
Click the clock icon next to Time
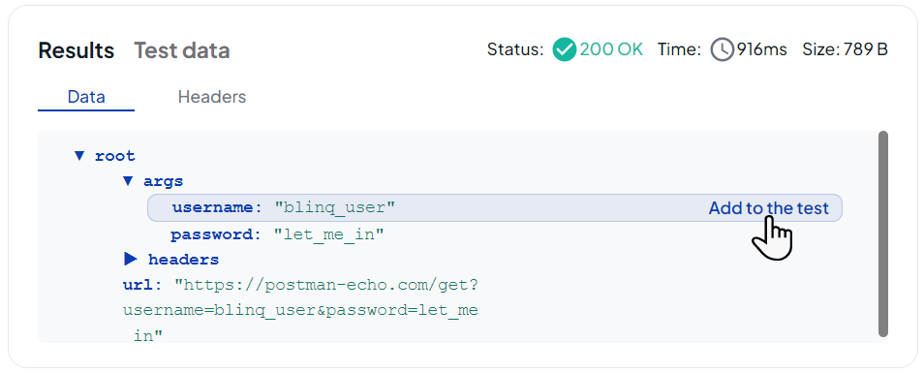pyautogui.click(x=722, y=50)
